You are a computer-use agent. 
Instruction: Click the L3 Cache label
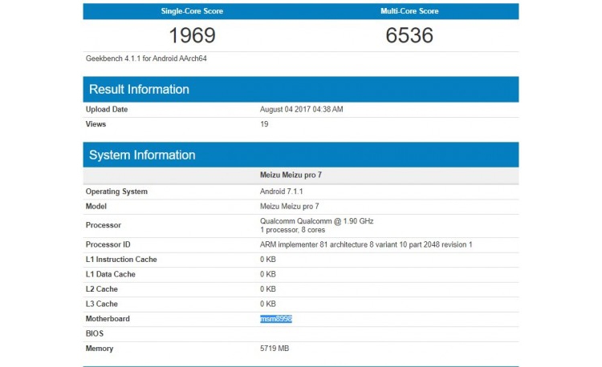(102, 304)
